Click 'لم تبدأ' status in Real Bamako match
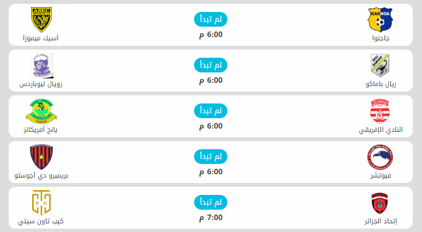The width and height of the screenshot is (422, 232). tap(211, 65)
